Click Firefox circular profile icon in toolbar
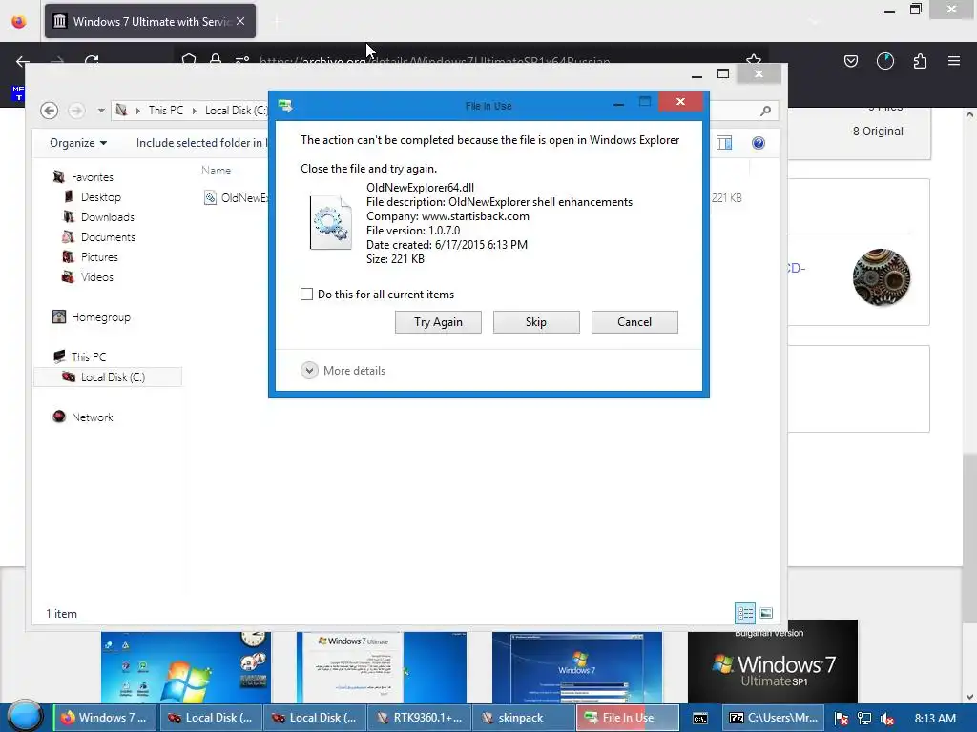This screenshot has height=732, width=977. coord(884,61)
